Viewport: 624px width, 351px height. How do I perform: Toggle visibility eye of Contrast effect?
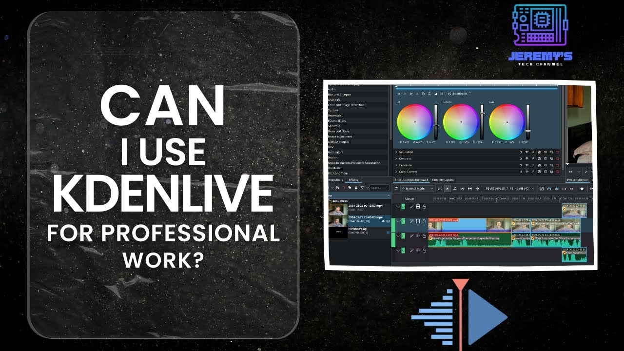click(x=527, y=158)
